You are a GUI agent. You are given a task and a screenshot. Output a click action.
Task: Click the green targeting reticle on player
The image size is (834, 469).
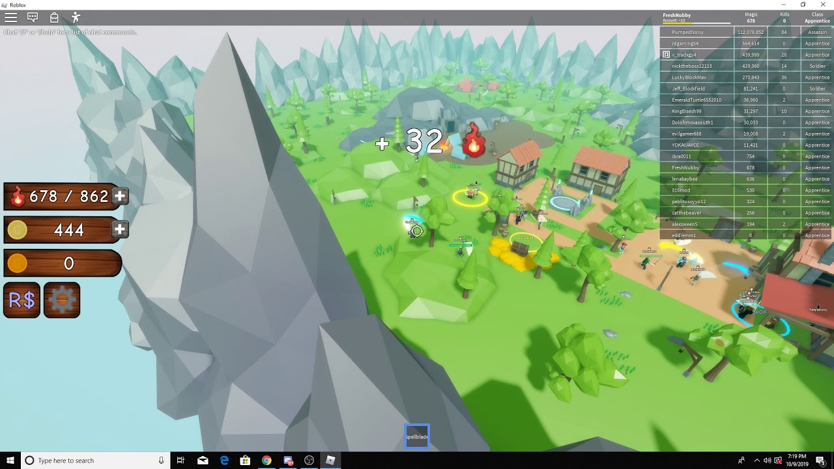417,231
